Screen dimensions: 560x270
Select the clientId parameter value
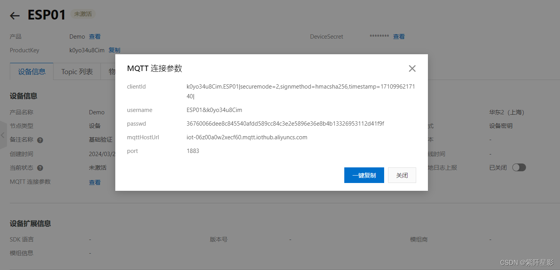tap(301, 87)
